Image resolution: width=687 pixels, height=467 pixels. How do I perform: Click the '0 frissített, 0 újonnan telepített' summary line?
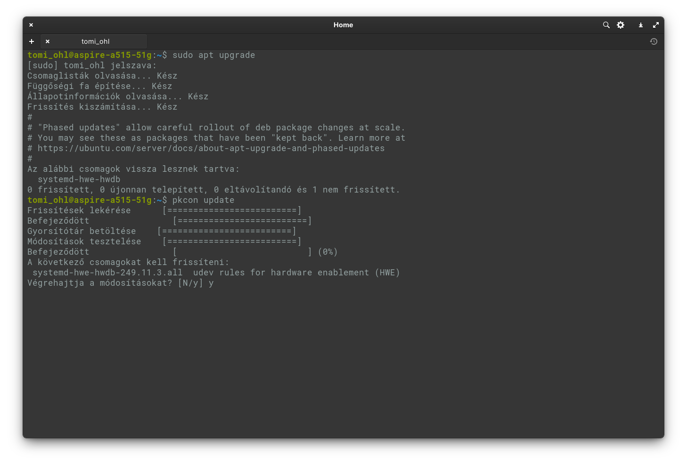click(x=213, y=190)
